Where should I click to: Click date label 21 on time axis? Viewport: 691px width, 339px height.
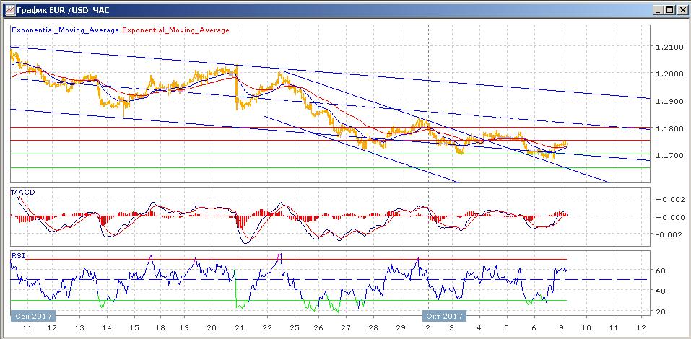point(240,328)
